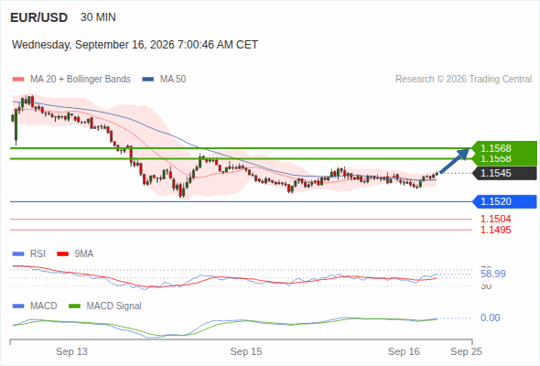Select the 1.1568 resistance price tag

pos(504,148)
